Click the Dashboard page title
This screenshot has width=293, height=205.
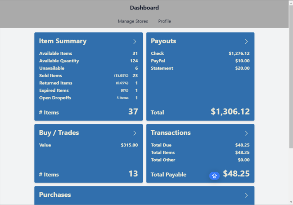144,8
